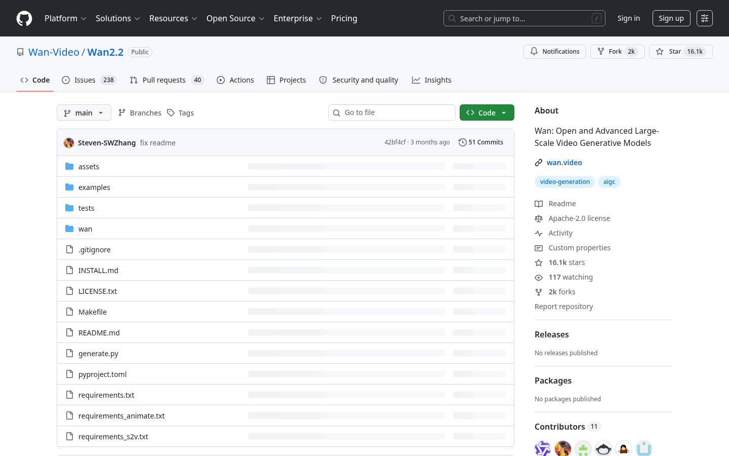The width and height of the screenshot is (729, 456).
Task: Switch to the Pull requests tab
Action: [x=167, y=80]
